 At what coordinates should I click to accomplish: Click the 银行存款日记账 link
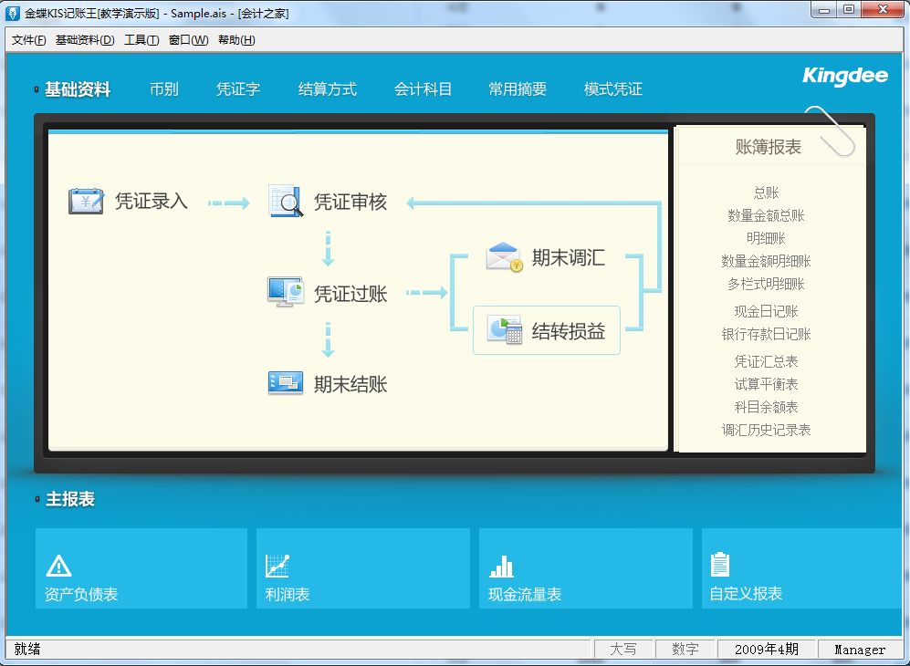pos(766,334)
